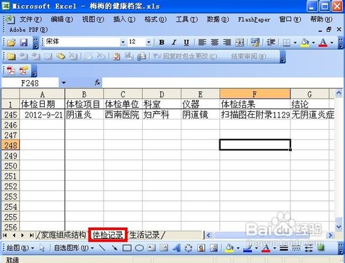Click the Line Style icon
Image resolution: width=345 pixels, height=263 pixels.
point(284,248)
